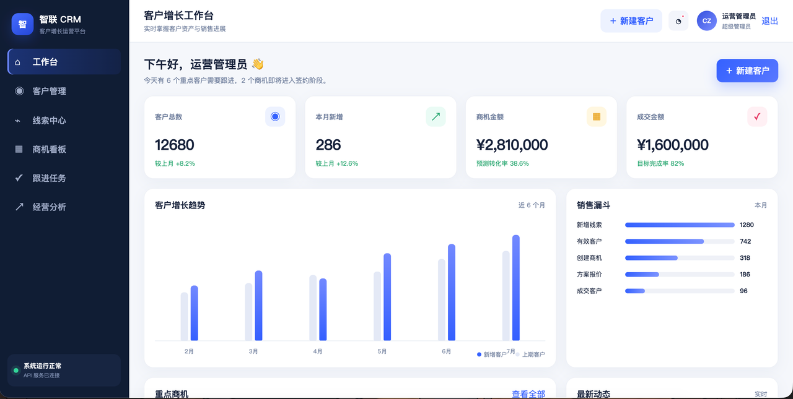Click the 318 funnel count
The width and height of the screenshot is (793, 399).
click(x=745, y=258)
